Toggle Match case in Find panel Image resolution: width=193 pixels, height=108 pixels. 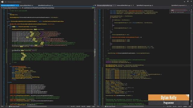172,12
